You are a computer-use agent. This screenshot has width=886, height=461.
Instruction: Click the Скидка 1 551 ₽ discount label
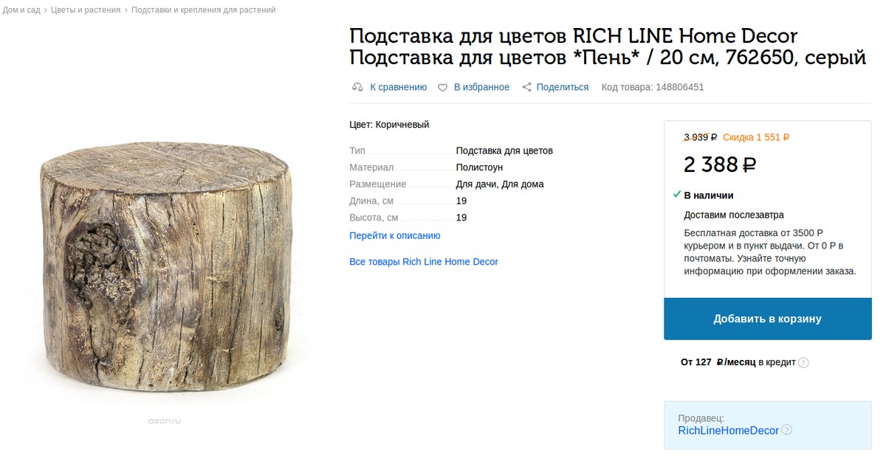pos(756,137)
